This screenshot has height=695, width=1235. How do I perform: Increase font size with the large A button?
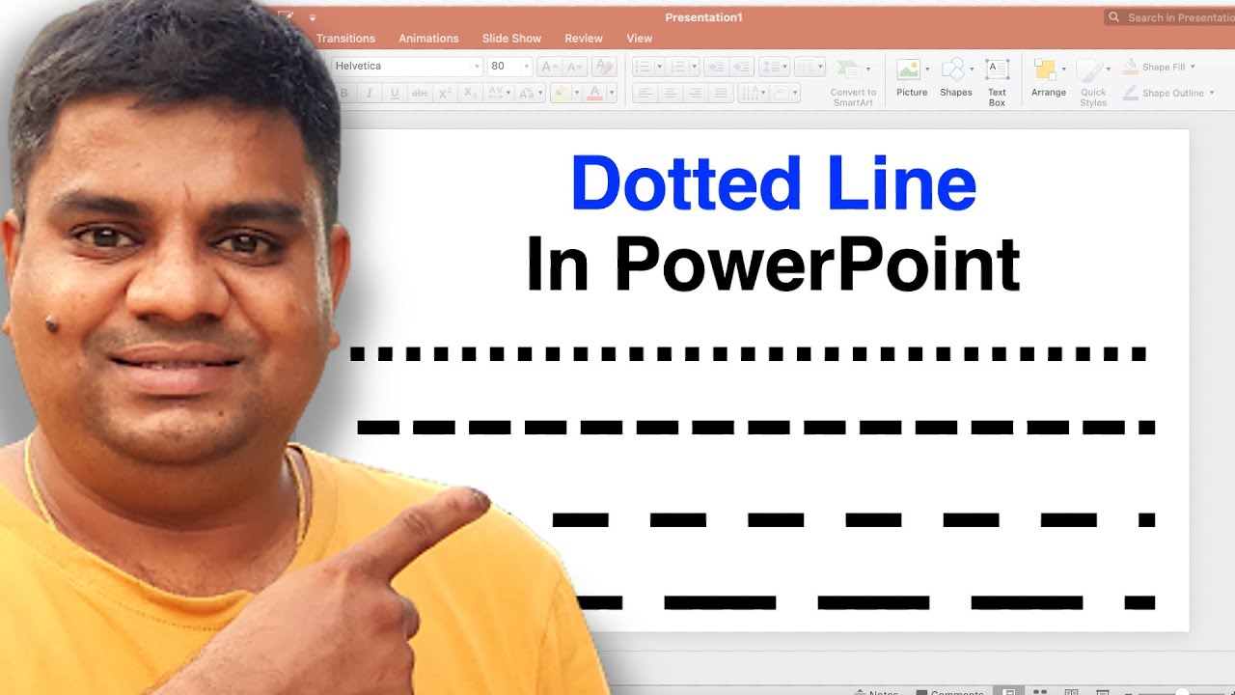[x=549, y=67]
